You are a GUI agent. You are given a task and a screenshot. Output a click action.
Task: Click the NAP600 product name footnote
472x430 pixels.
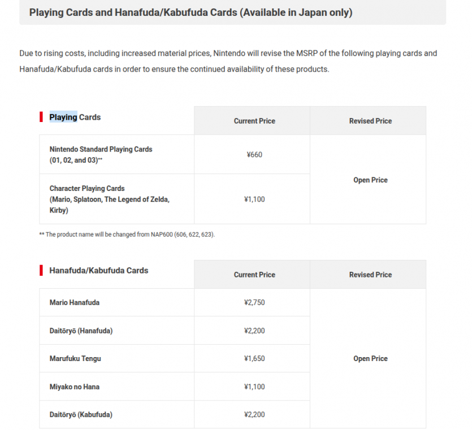point(127,234)
